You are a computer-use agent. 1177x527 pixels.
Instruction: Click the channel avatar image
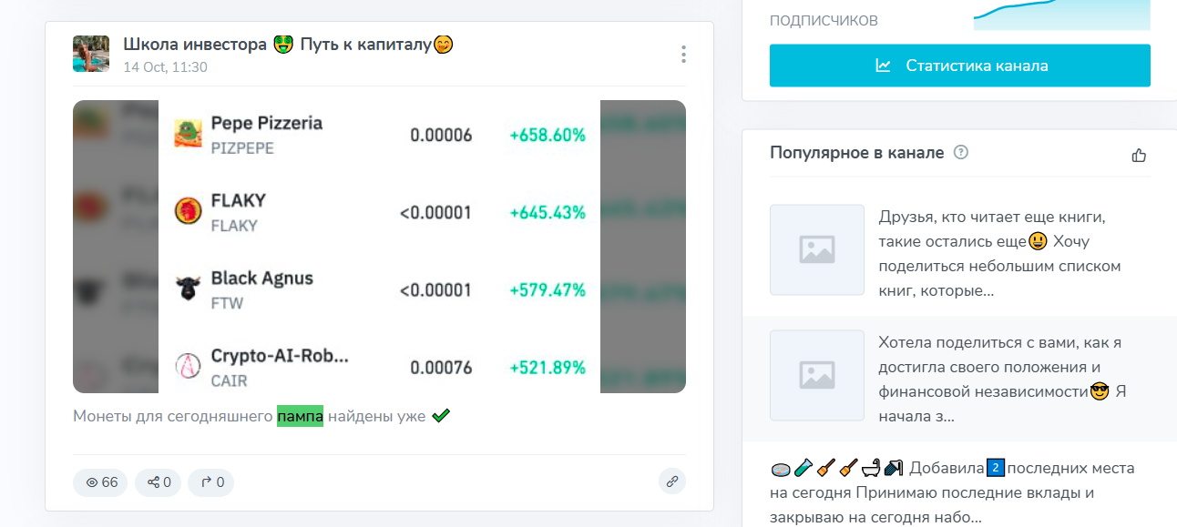click(91, 55)
